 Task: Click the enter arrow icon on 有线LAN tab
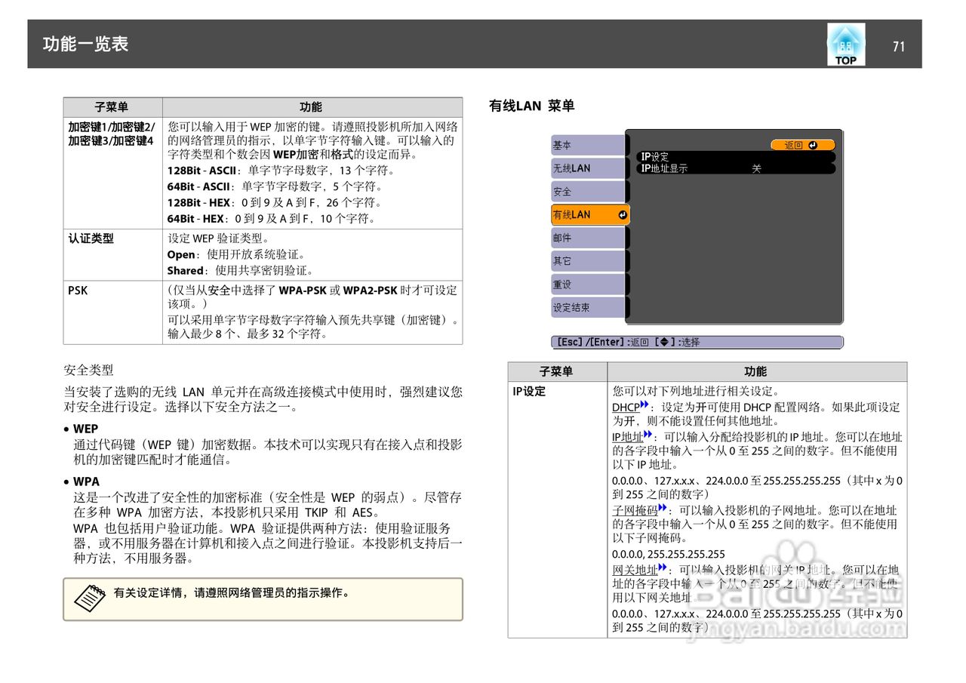click(x=621, y=215)
